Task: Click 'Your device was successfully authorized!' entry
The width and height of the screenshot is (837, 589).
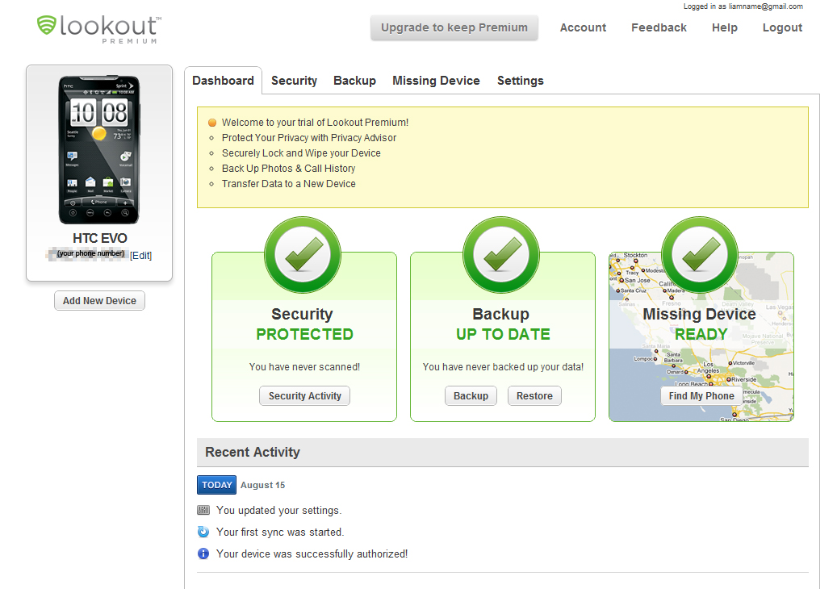Action: pos(312,554)
